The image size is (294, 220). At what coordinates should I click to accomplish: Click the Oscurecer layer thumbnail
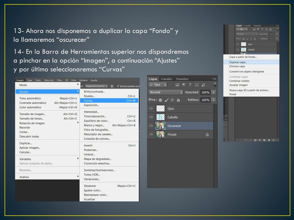[160, 126]
